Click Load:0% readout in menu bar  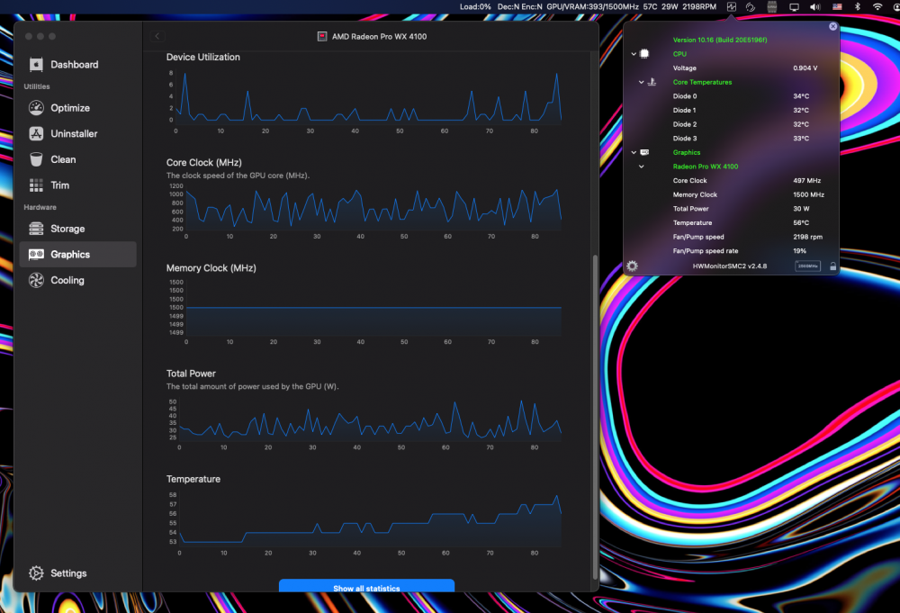475,7
